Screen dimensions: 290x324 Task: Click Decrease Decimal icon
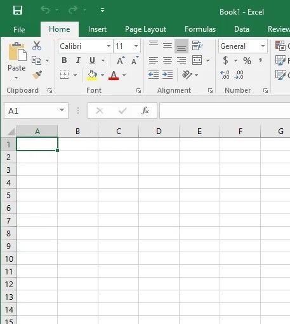click(x=239, y=75)
